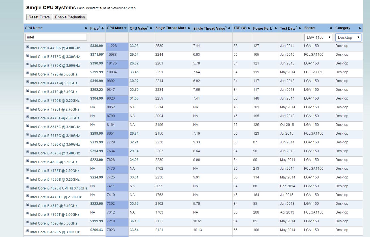Open the Intel Core i5-4590S @ 3.00GHz link

pyautogui.click(x=55, y=232)
